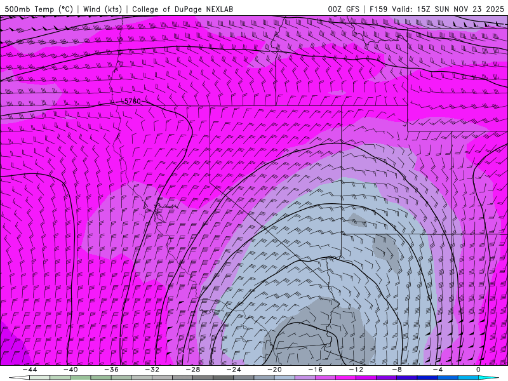Click the "Wind (kts)" header label
508x381 pixels.
click(x=102, y=9)
